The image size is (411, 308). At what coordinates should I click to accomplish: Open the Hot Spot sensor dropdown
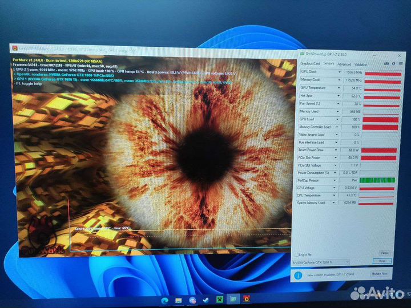tap(339, 96)
